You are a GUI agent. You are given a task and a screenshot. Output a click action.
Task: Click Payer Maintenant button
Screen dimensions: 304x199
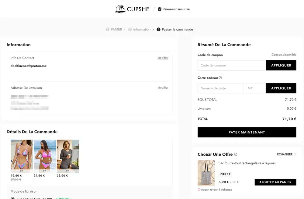[x=247, y=132]
